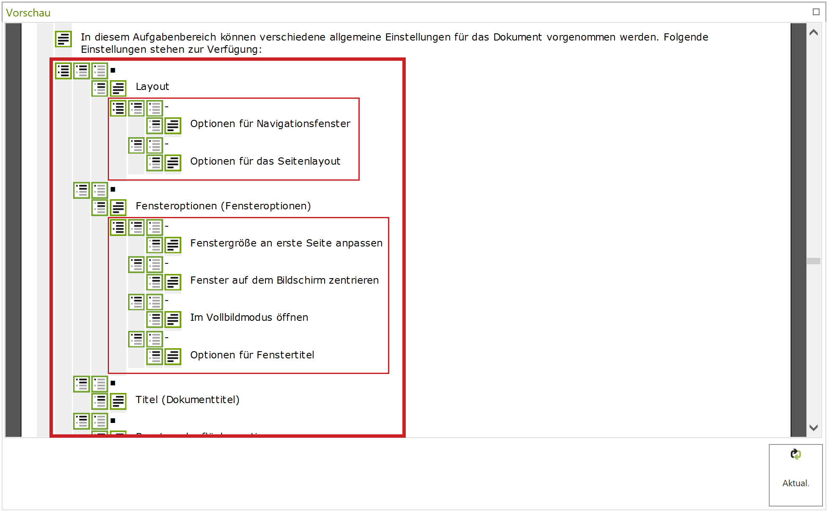Screen dimensions: 828x512
Task: Click the paragraph icon beside the intro text
Action: [x=63, y=39]
